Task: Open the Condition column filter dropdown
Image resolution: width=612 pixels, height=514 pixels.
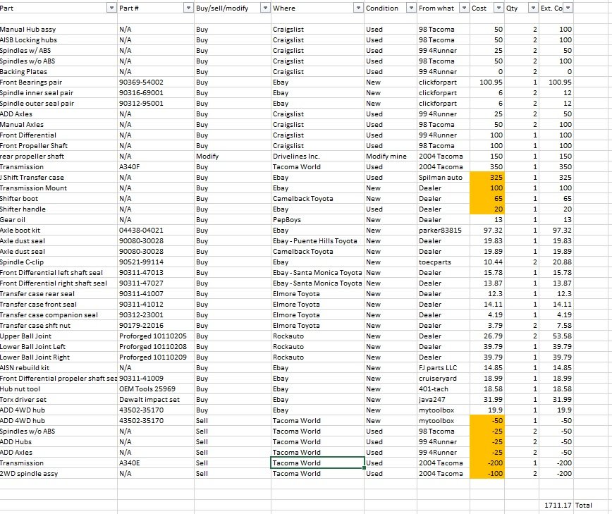Action: coord(411,8)
